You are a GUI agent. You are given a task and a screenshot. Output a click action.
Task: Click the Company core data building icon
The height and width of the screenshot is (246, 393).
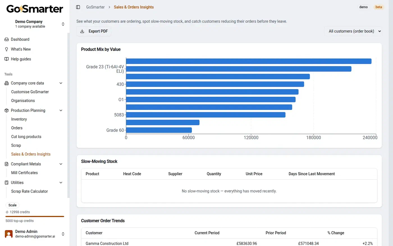tap(6, 83)
